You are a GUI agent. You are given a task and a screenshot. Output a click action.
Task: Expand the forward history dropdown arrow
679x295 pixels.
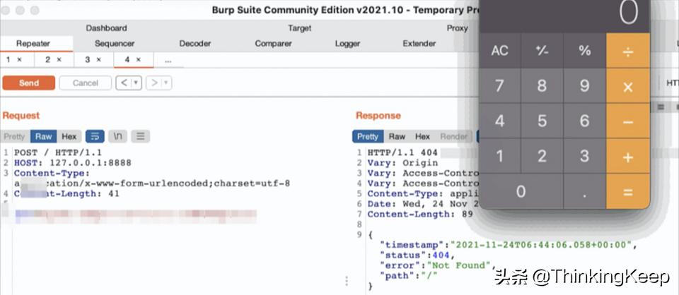click(166, 83)
